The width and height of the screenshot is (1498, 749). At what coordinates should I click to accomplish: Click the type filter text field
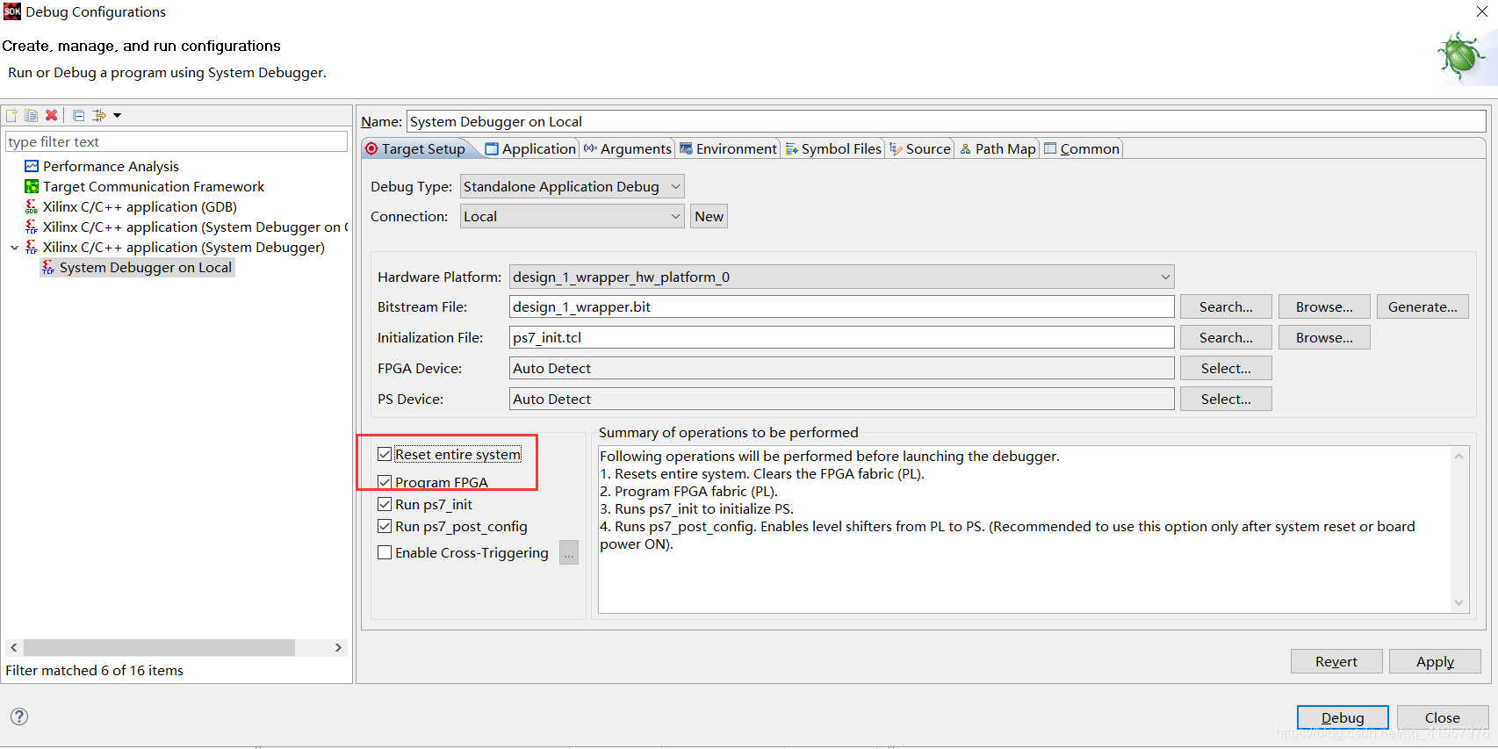point(176,141)
